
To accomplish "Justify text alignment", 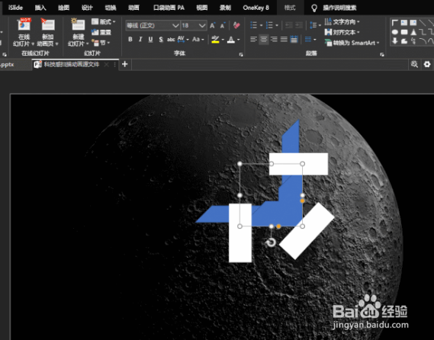I will coord(284,40).
